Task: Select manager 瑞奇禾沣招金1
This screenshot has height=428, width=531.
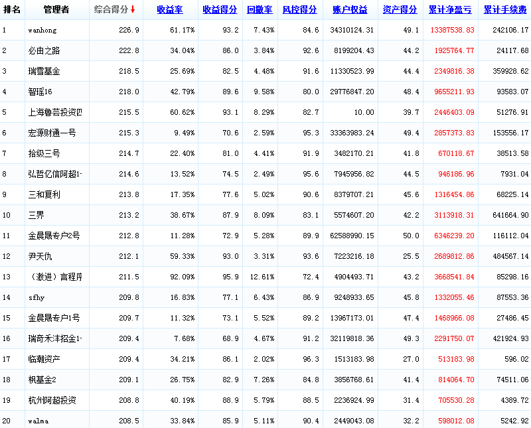Action: (55, 338)
